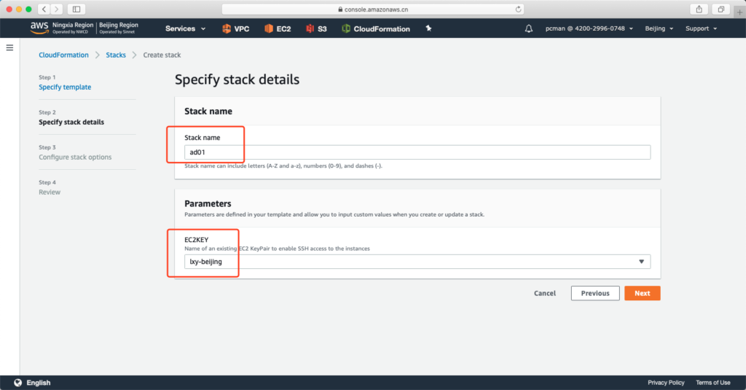746x390 pixels.
Task: Expand the Services menu
Action: tap(185, 29)
